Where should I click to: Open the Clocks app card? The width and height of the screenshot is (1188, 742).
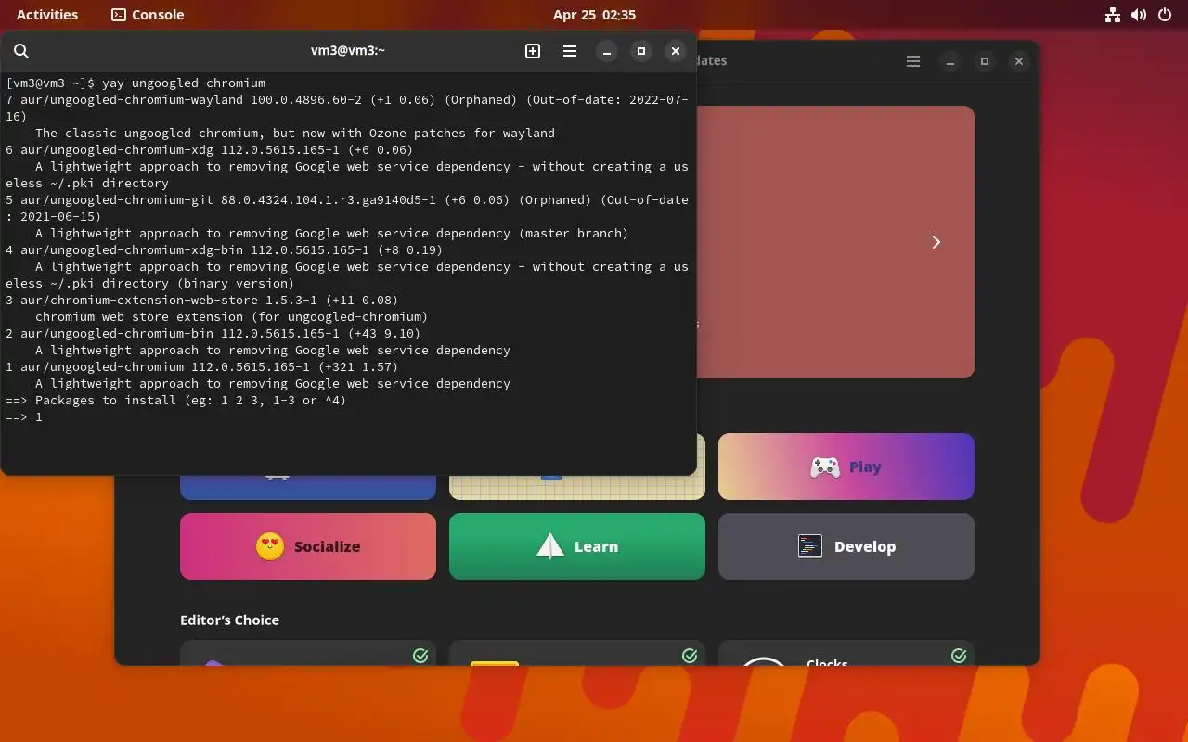click(x=846, y=653)
